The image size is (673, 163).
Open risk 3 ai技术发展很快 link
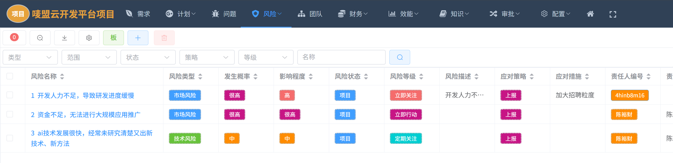click(x=92, y=138)
